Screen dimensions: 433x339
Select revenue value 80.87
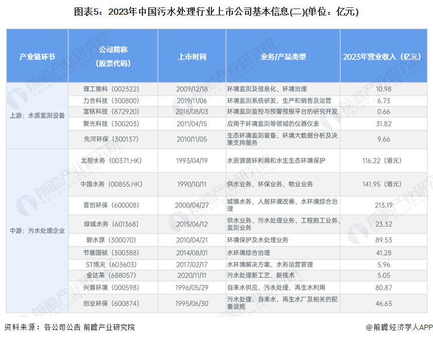click(383, 287)
